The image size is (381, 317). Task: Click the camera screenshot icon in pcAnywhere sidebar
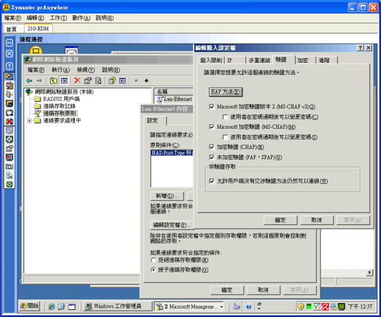[x=10, y=166]
